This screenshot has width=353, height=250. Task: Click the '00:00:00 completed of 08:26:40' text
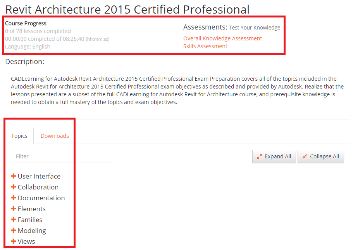(45, 39)
